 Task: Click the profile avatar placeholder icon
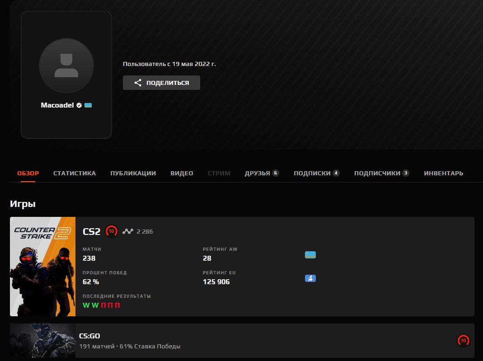pos(66,66)
